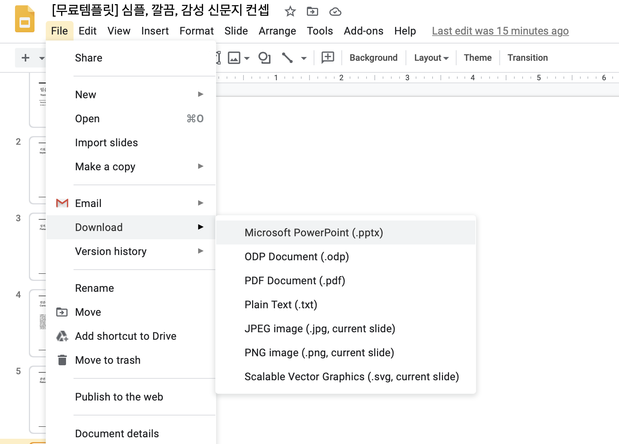
Task: Open the Layout dropdown
Action: (431, 58)
